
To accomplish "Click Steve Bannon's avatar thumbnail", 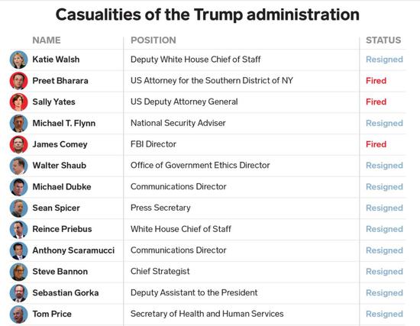I will coord(18,272).
